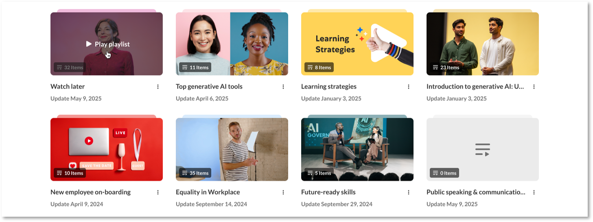
Task: Click the 11 Items badge
Action: [195, 67]
